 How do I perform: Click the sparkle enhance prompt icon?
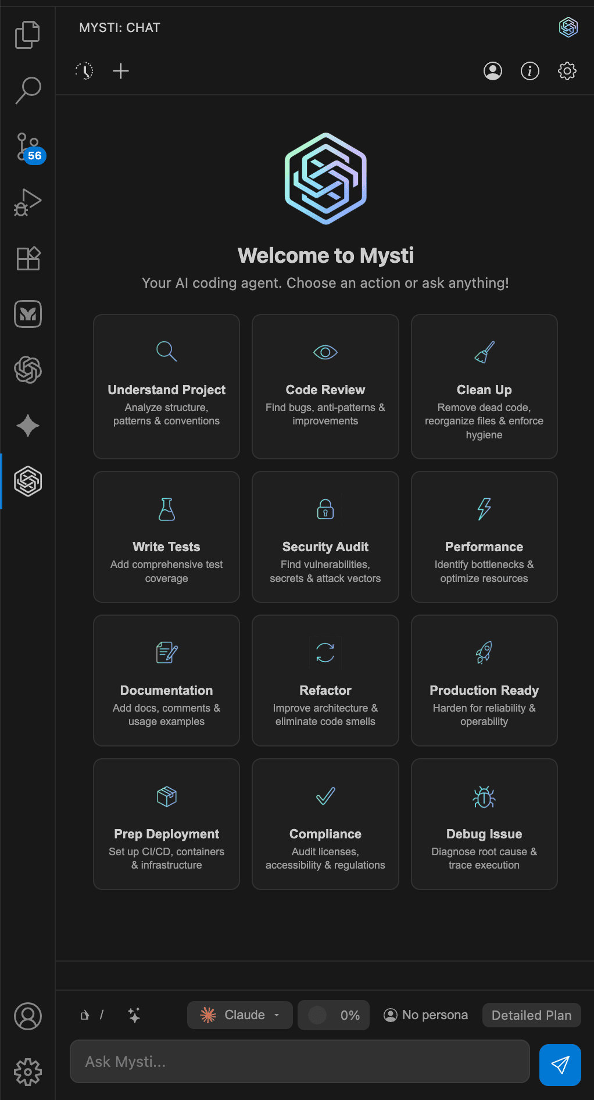point(134,1015)
